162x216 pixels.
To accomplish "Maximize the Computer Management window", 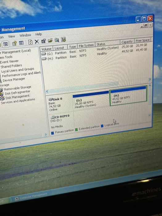I will point(144,19).
